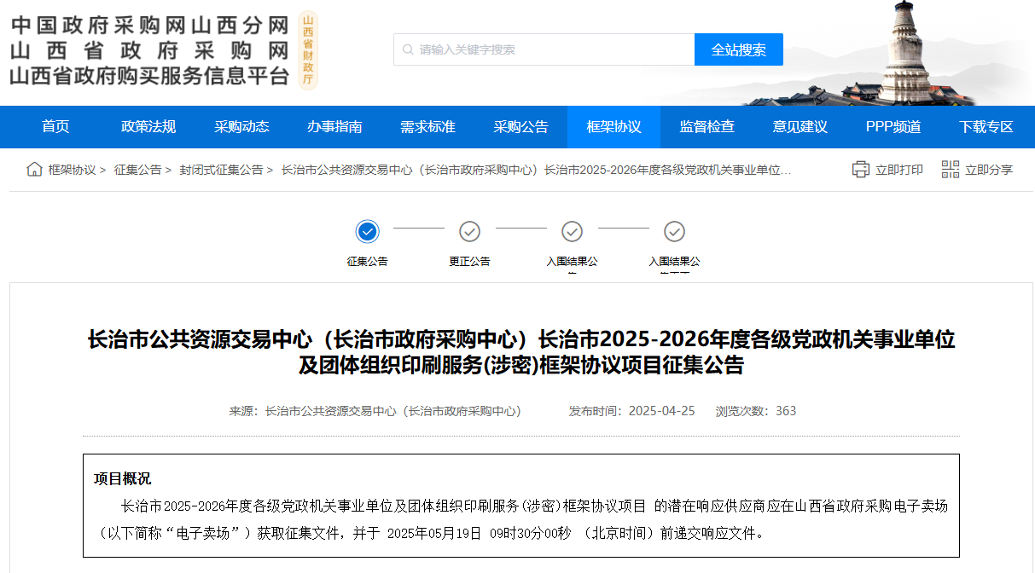1035x573 pixels.
Task: Open the 下载专区 section
Action: pos(986,127)
